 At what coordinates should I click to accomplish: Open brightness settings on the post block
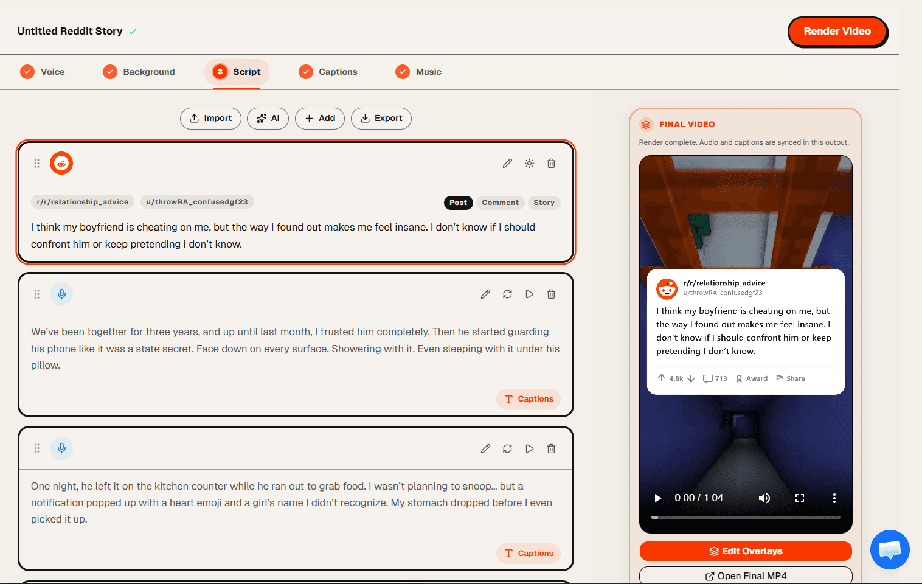(529, 163)
